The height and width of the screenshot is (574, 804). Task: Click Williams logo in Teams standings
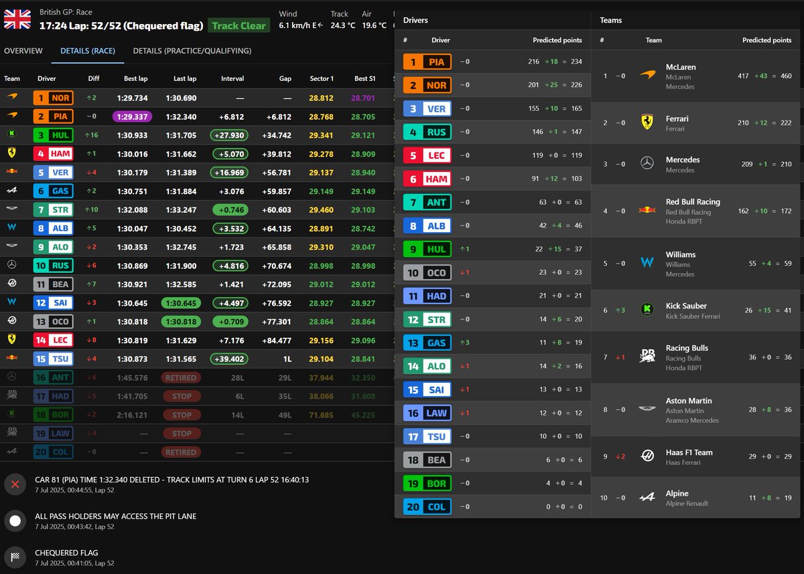coord(647,263)
